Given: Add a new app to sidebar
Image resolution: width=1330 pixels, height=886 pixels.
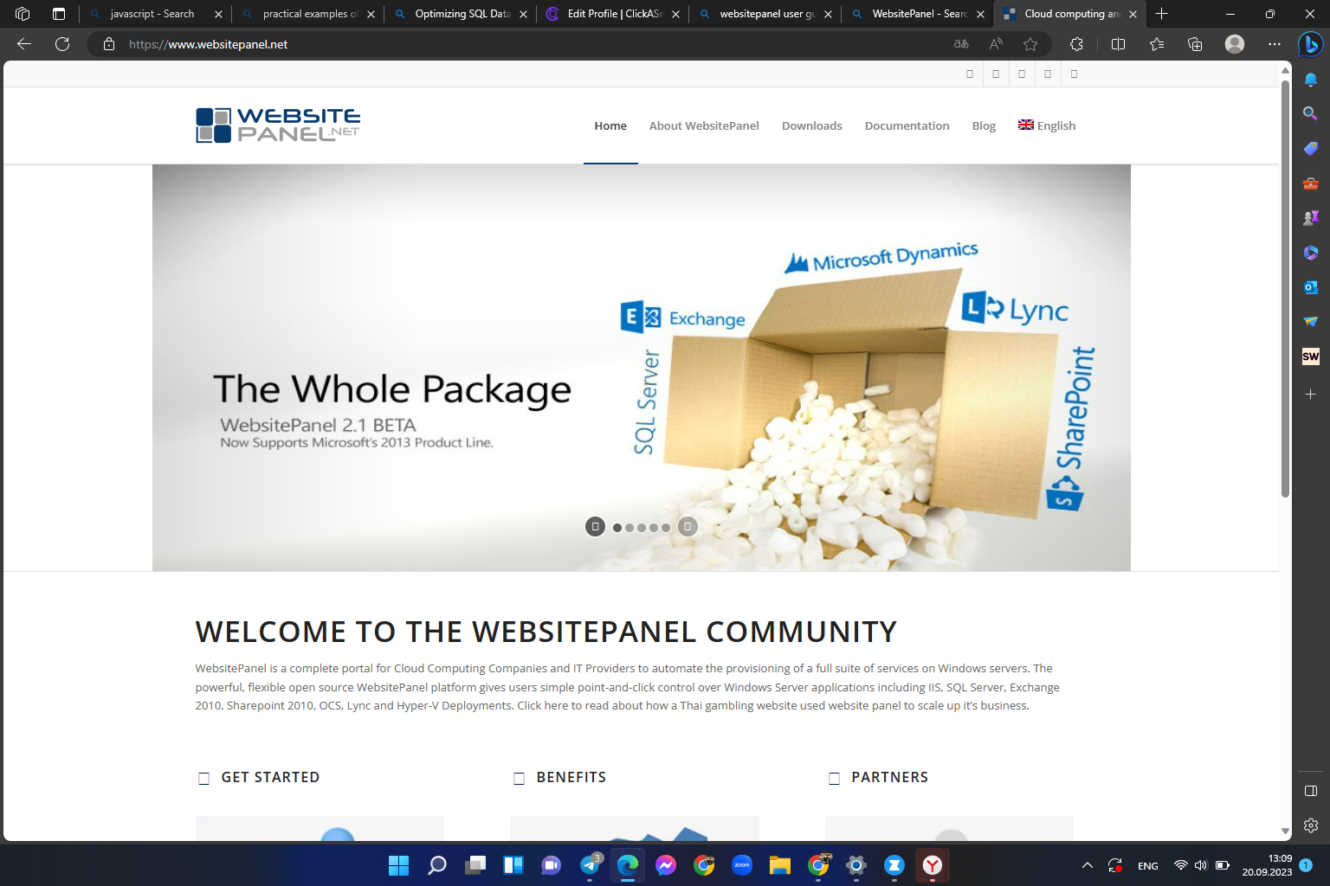Looking at the screenshot, I should click(x=1311, y=394).
